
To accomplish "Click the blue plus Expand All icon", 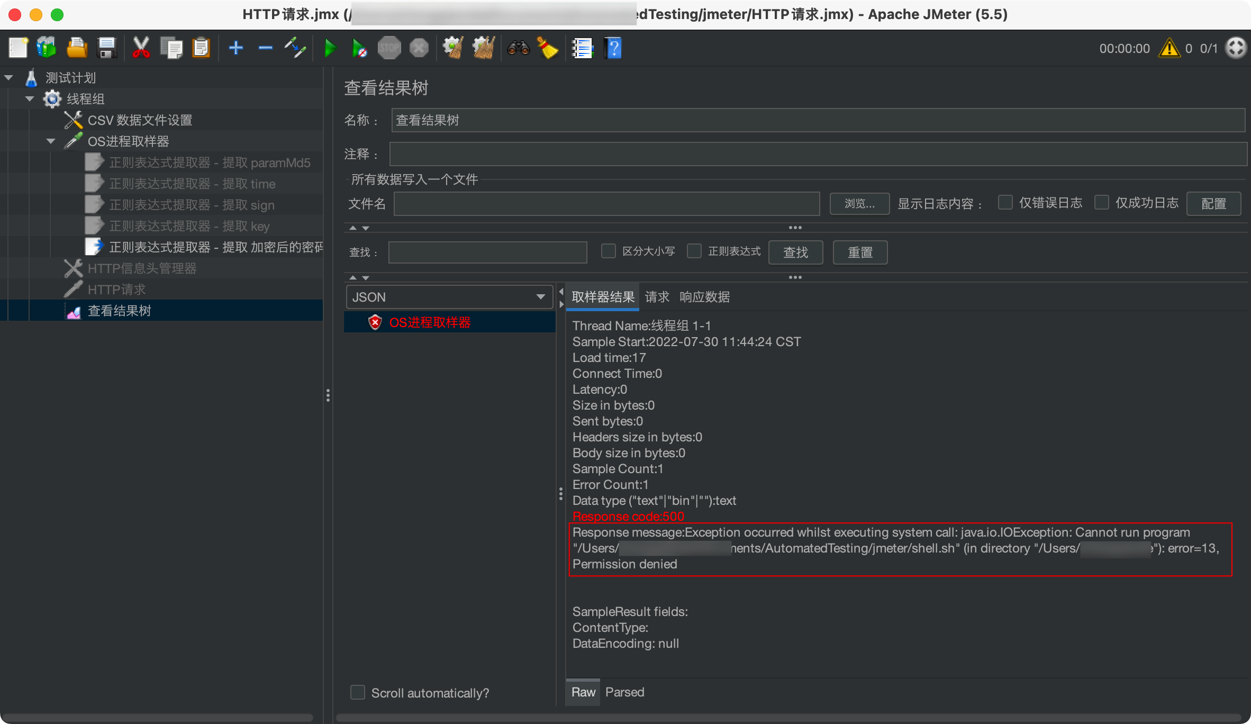I will click(x=235, y=48).
